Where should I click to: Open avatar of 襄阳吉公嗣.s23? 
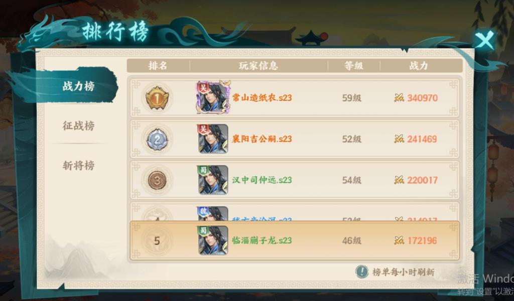[213, 139]
